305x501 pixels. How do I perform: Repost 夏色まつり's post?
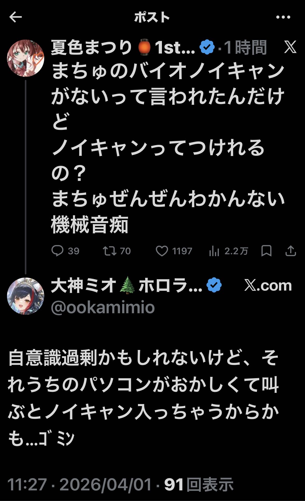click(110, 251)
